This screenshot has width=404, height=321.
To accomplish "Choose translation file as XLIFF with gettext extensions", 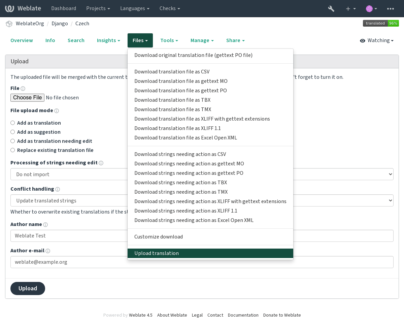I will [x=210, y=119].
